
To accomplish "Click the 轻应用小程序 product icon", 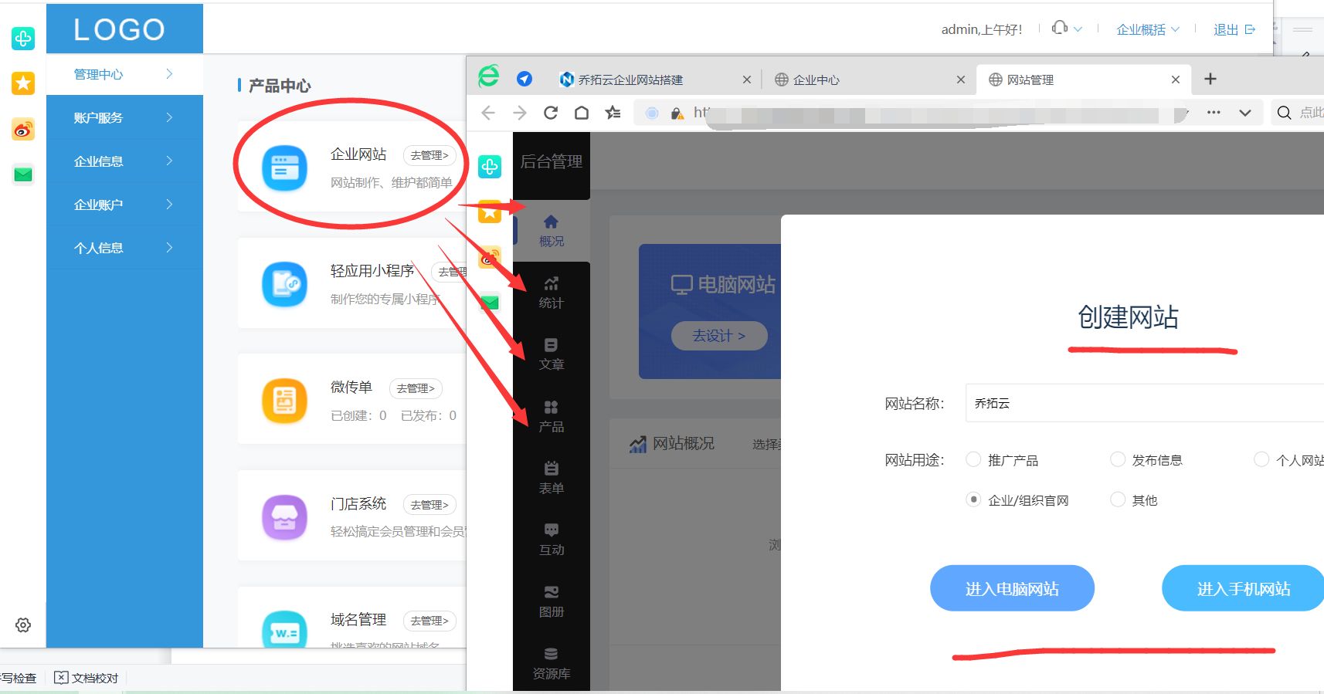I will (x=284, y=284).
